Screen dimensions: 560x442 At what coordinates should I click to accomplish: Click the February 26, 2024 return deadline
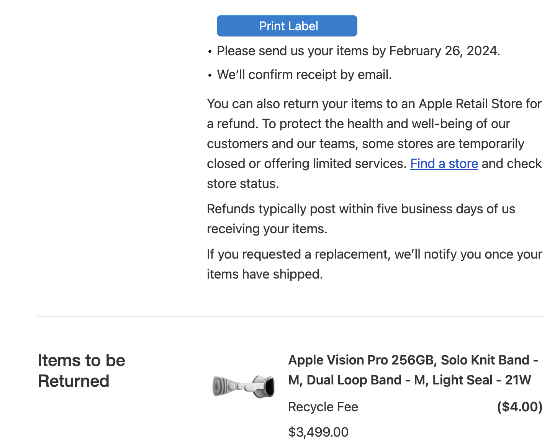point(444,51)
